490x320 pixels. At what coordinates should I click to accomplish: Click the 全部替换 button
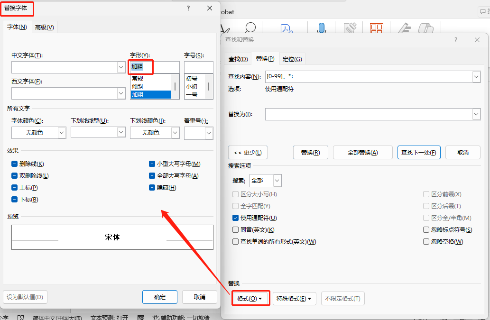[x=362, y=152]
